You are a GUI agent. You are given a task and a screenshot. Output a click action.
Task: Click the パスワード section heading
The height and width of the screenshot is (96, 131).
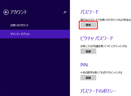90,12
